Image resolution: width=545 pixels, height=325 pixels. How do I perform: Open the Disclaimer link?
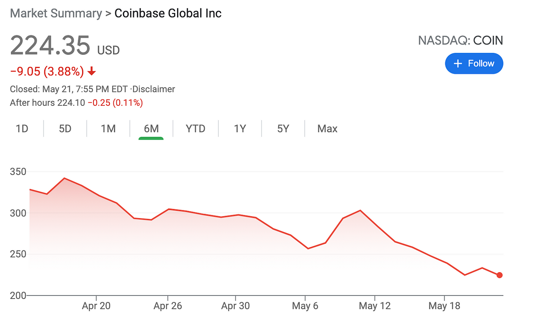[x=154, y=89]
